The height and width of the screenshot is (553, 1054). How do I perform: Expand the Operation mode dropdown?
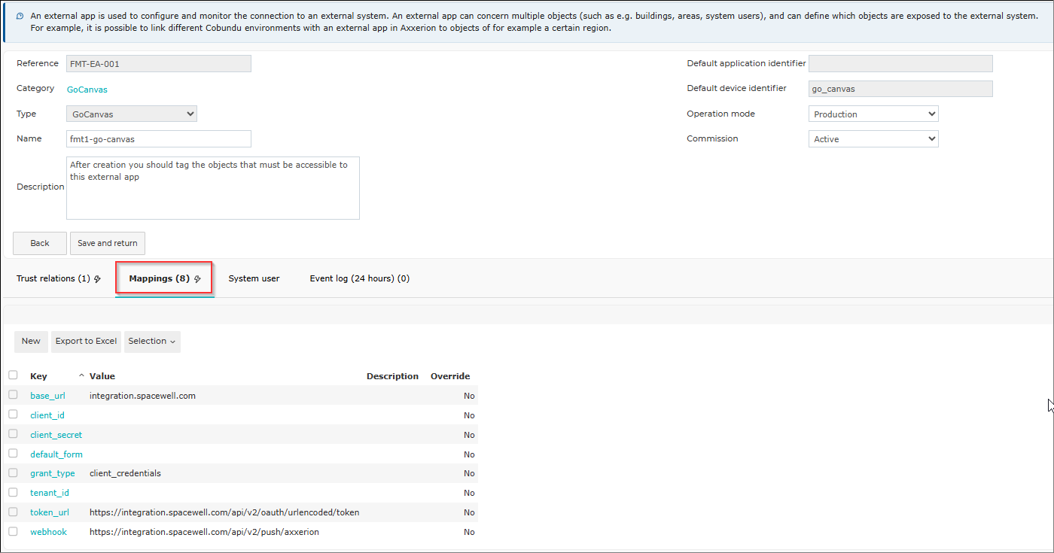pos(873,114)
